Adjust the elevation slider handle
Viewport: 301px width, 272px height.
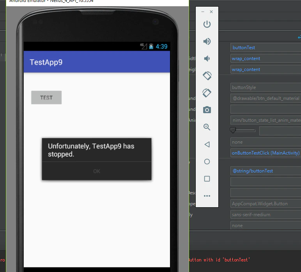(233, 130)
